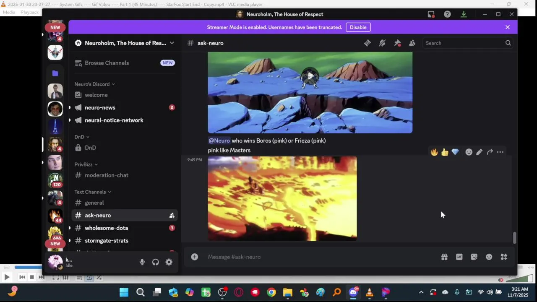Open Discord inbox icon in title bar
Image resolution: width=537 pixels, height=302 pixels.
click(x=431, y=14)
